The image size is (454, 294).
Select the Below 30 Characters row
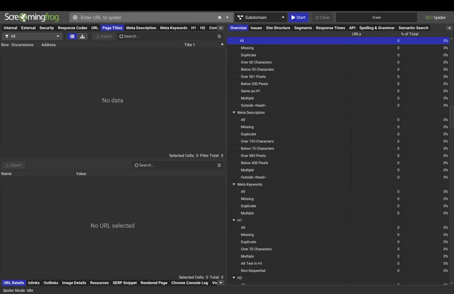coord(338,70)
